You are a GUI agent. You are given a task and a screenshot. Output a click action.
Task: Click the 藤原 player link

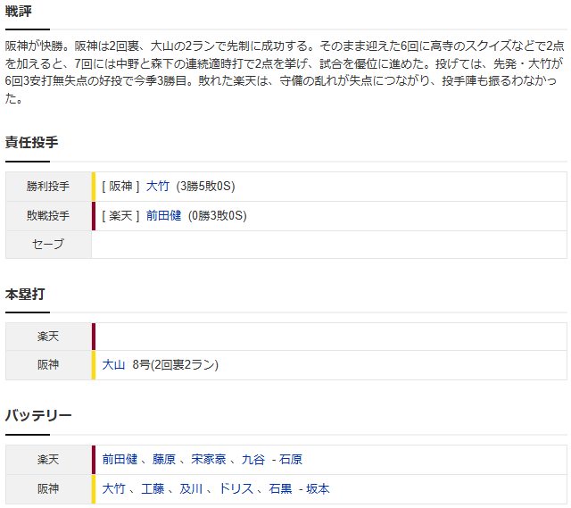pos(164,460)
